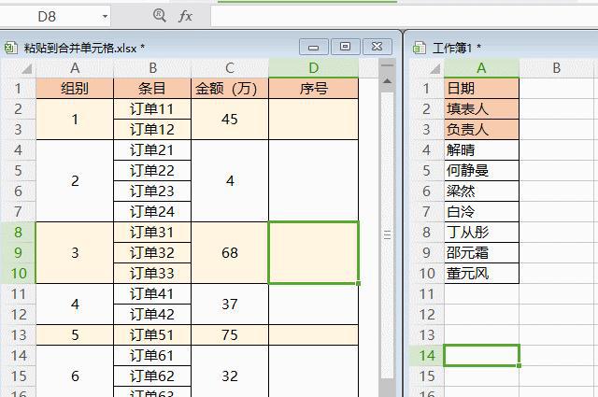Select cell 订单32
The image size is (598, 397).
[152, 253]
